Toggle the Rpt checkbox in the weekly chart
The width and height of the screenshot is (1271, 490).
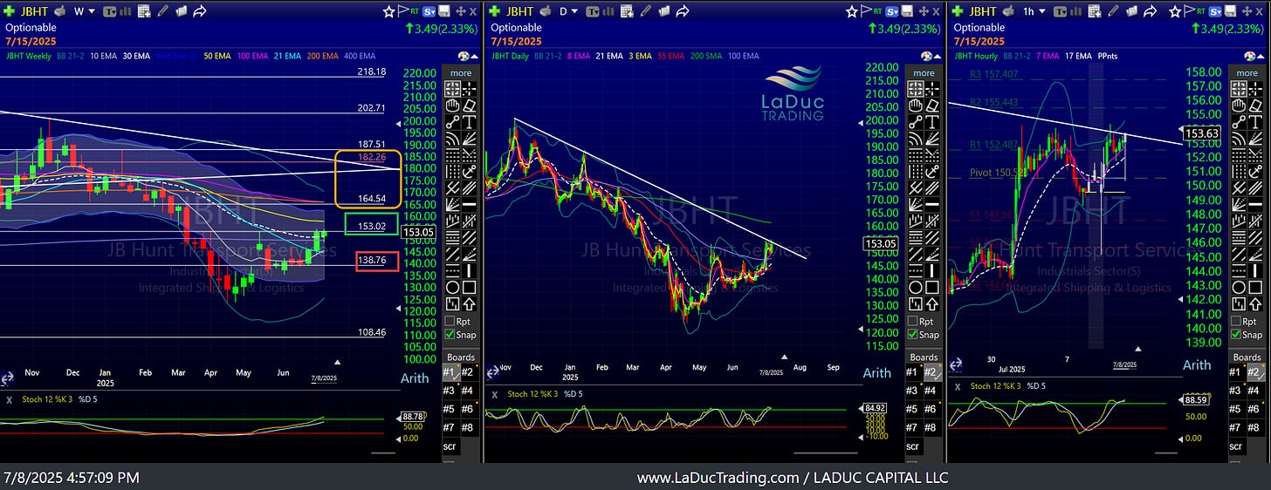(449, 321)
